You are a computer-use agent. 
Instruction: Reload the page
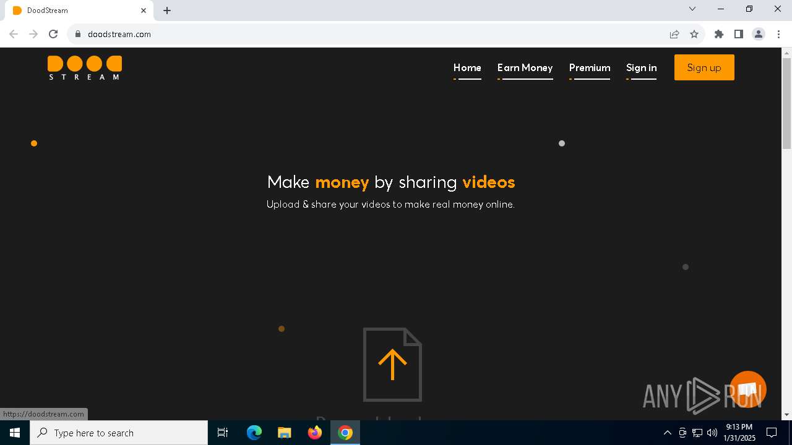[x=53, y=34]
